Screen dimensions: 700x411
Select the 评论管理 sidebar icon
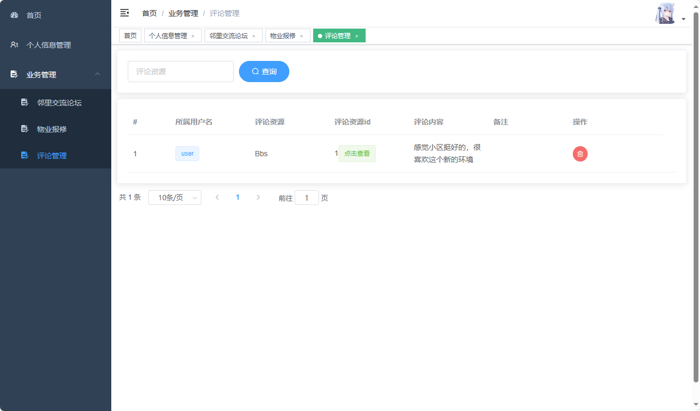(24, 155)
